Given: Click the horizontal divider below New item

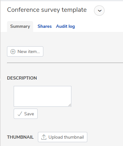Looking at the screenshot, I should [x=65, y=63].
